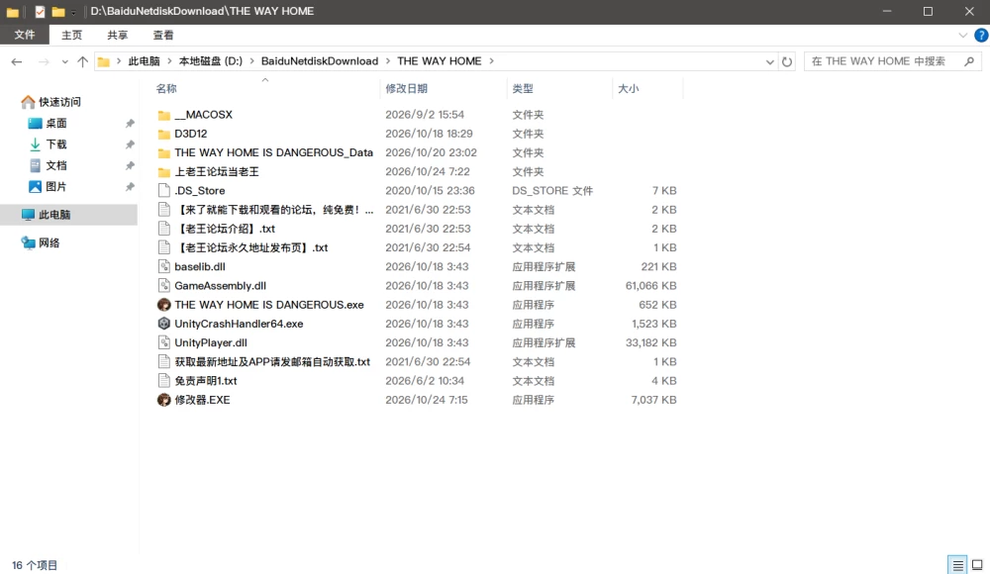Open Explorer help question mark
This screenshot has height=574, width=990.
(981, 36)
